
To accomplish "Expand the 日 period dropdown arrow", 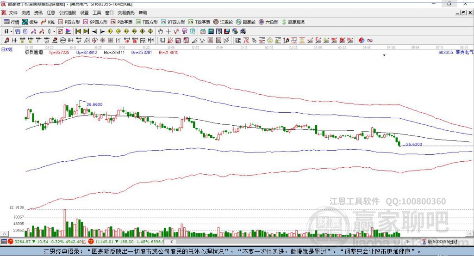I will 11,31.
